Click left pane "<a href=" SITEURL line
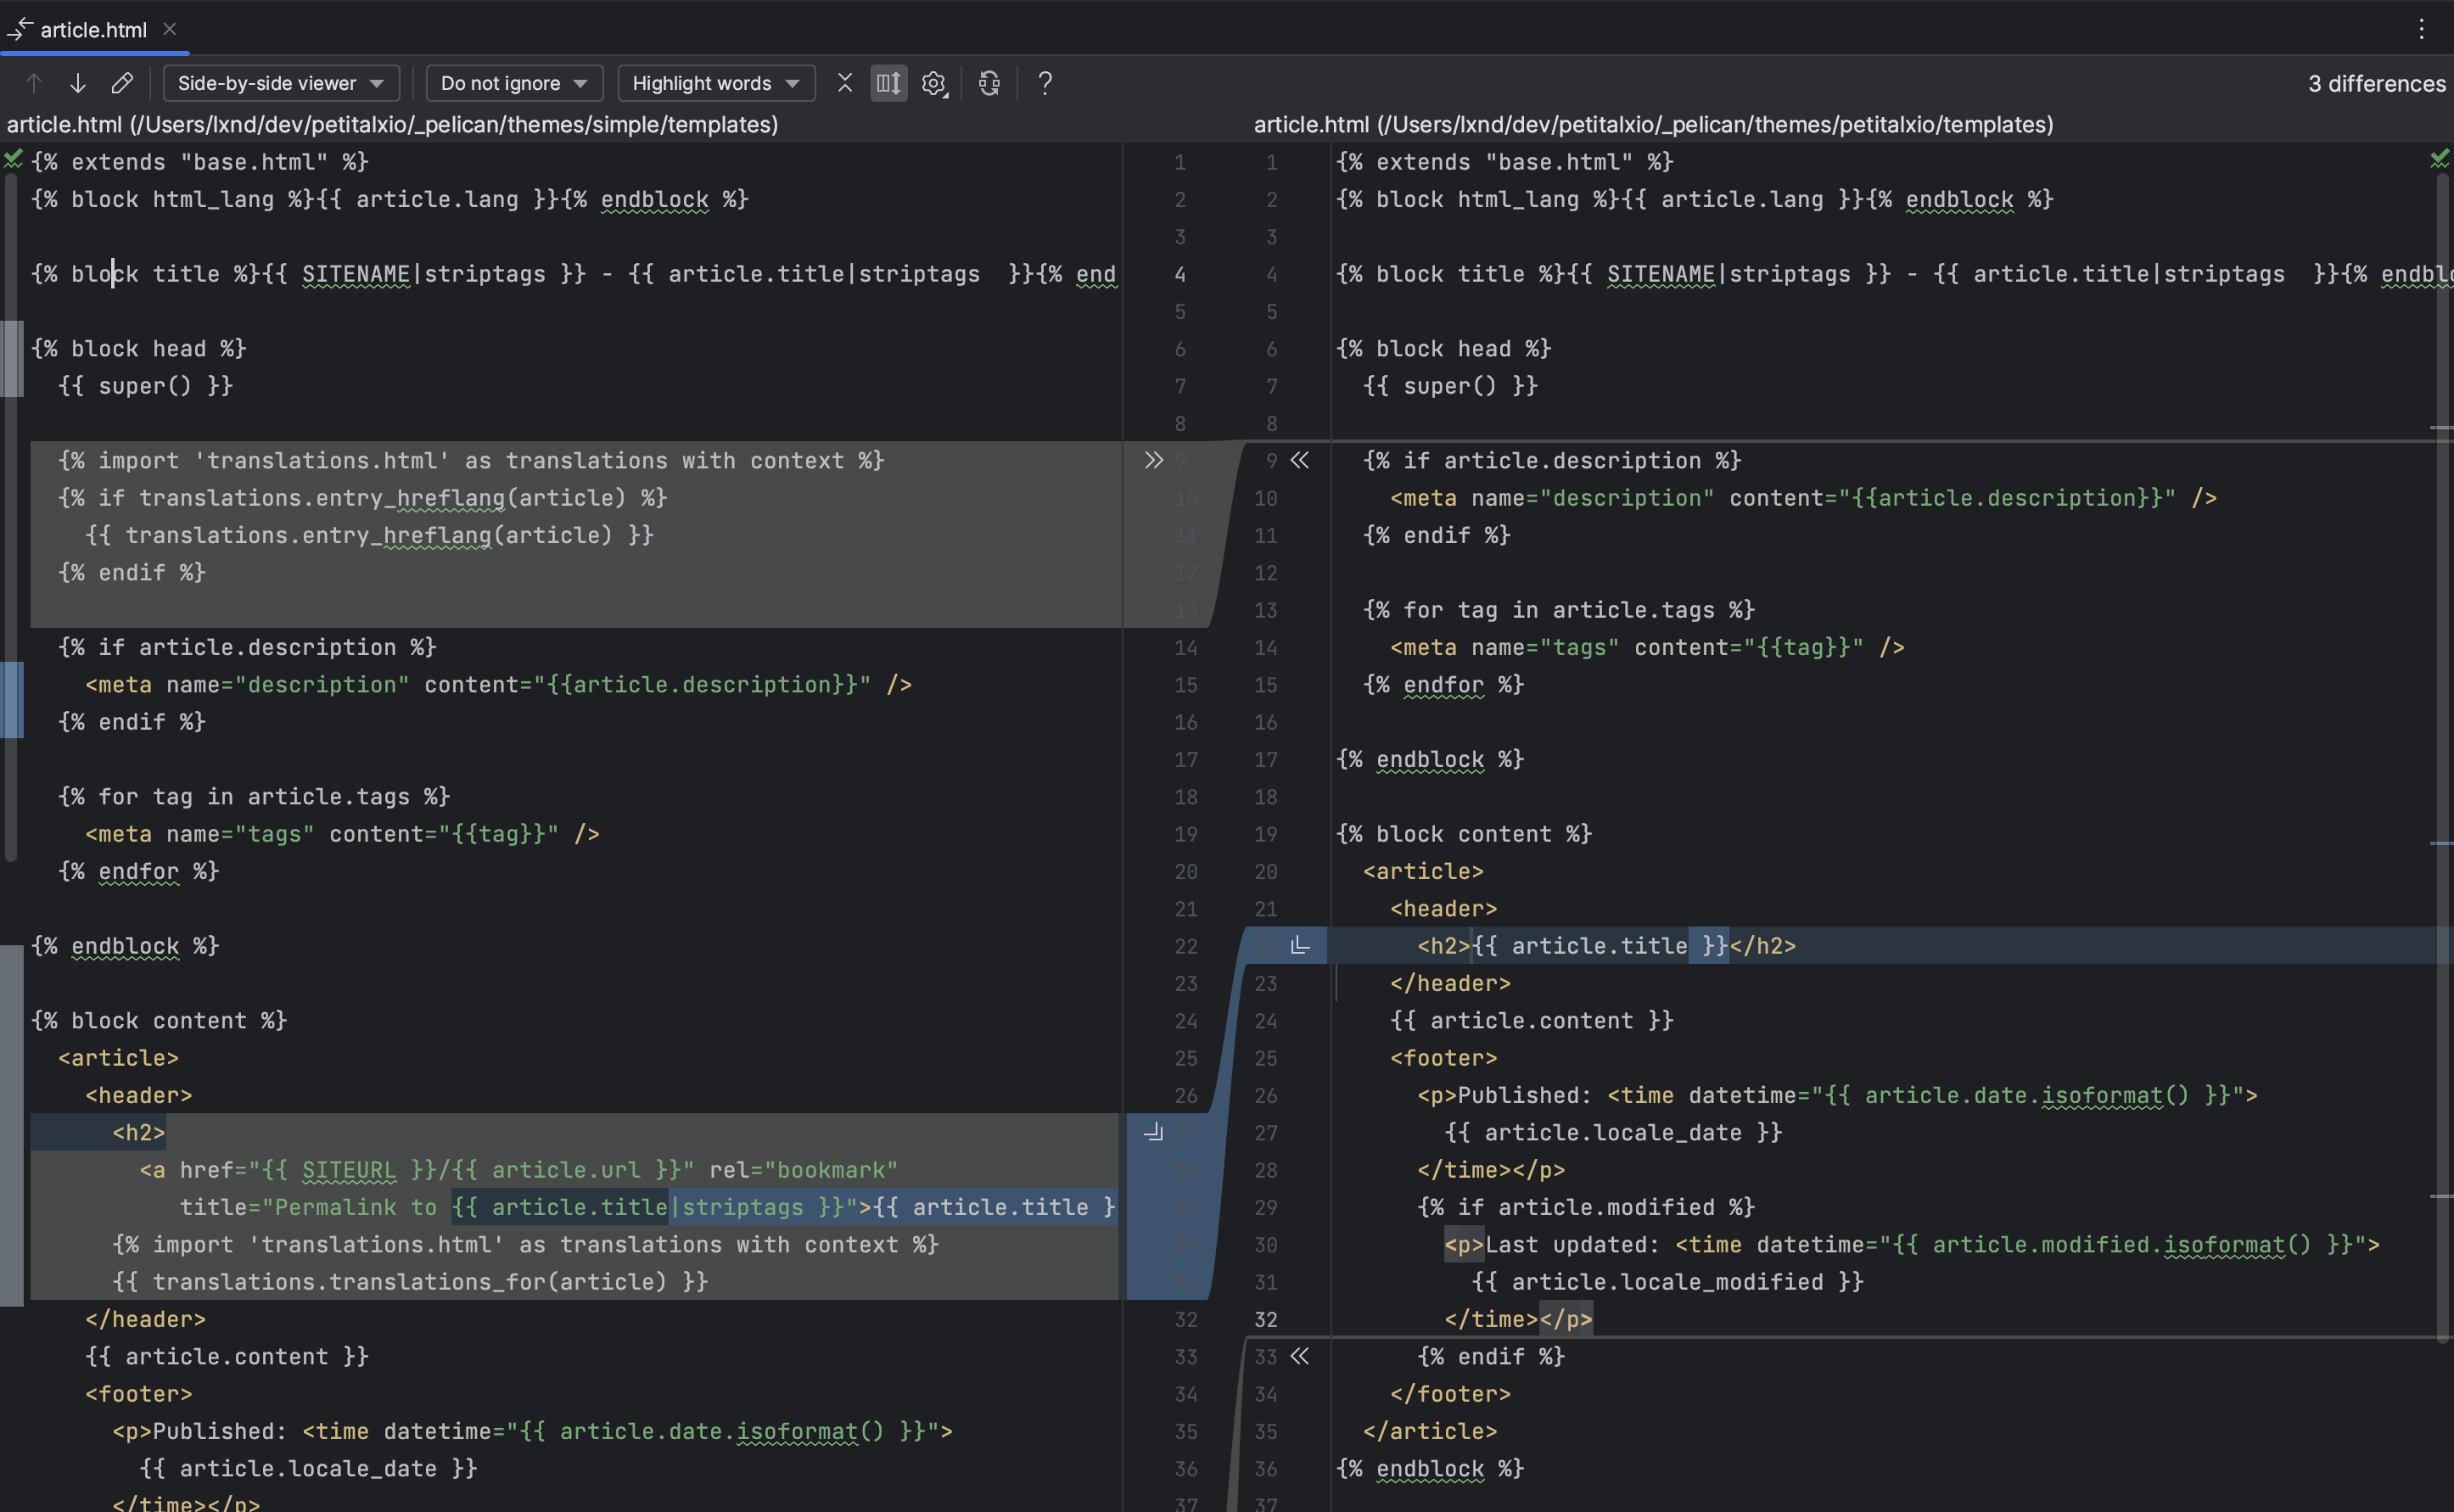This screenshot has width=2454, height=1512. point(518,1169)
